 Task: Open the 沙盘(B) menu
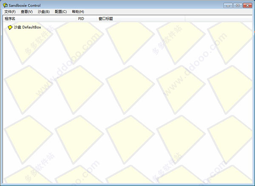pos(44,12)
